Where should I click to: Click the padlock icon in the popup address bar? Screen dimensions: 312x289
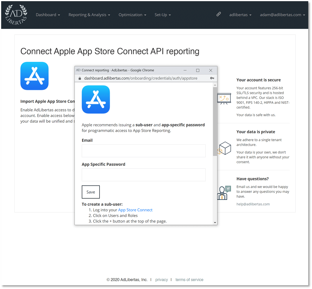(x=80, y=78)
